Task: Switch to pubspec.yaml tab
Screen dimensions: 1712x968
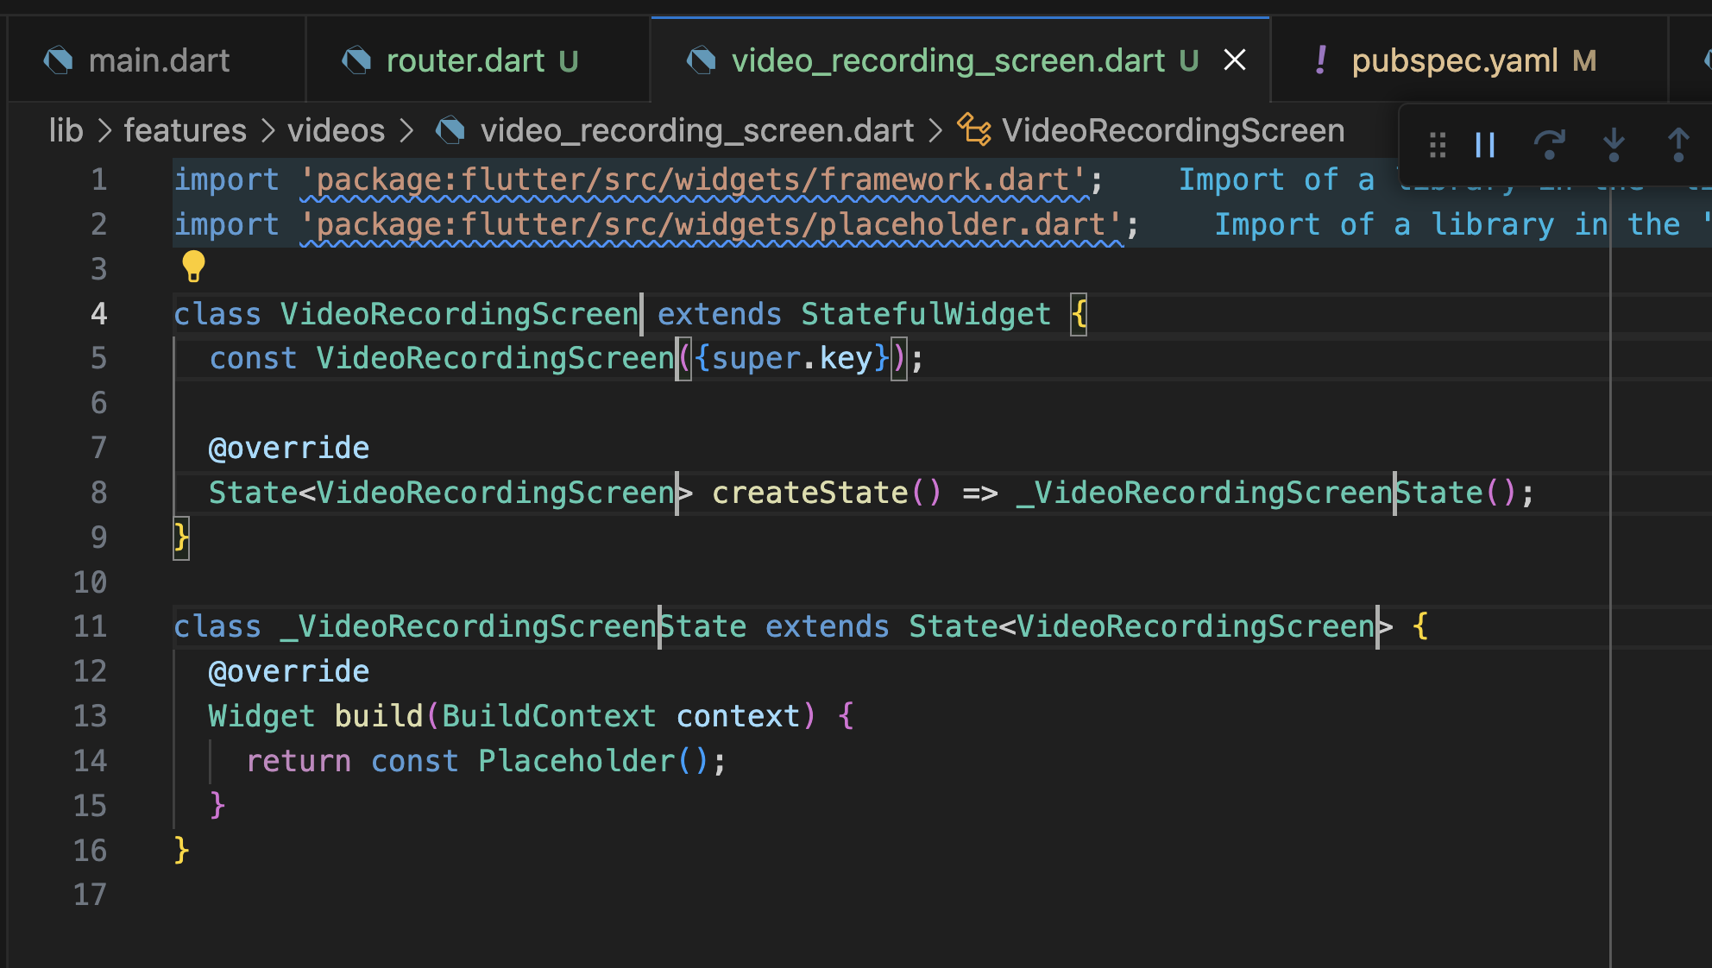Action: pyautogui.click(x=1454, y=60)
